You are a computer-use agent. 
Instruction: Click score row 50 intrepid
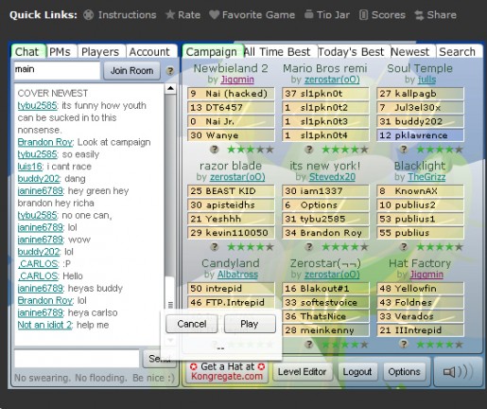231,289
